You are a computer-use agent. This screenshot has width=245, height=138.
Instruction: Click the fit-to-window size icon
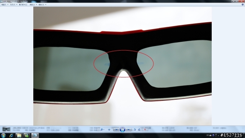[109, 130]
